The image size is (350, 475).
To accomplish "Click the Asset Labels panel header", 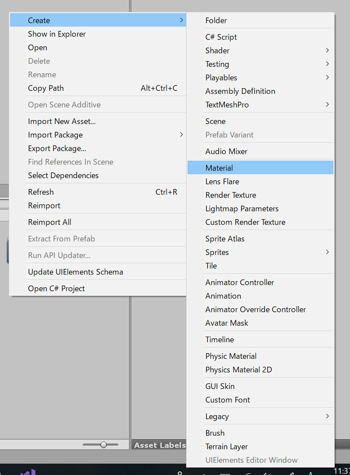I will point(159,445).
